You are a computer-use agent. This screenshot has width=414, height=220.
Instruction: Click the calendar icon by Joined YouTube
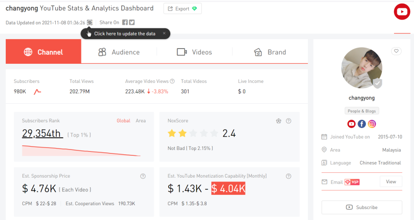coord(324,137)
